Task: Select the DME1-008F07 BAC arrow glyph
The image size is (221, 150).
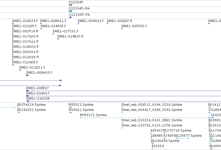Action: tap(28, 91)
